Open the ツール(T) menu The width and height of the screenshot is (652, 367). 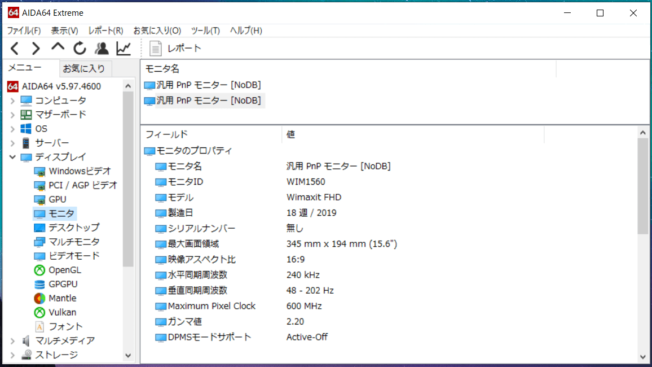pos(205,30)
